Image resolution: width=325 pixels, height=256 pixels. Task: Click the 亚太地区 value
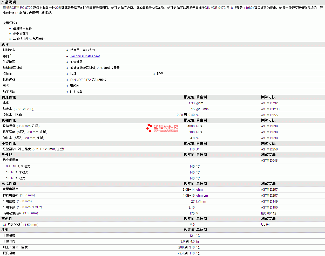pos(76,62)
